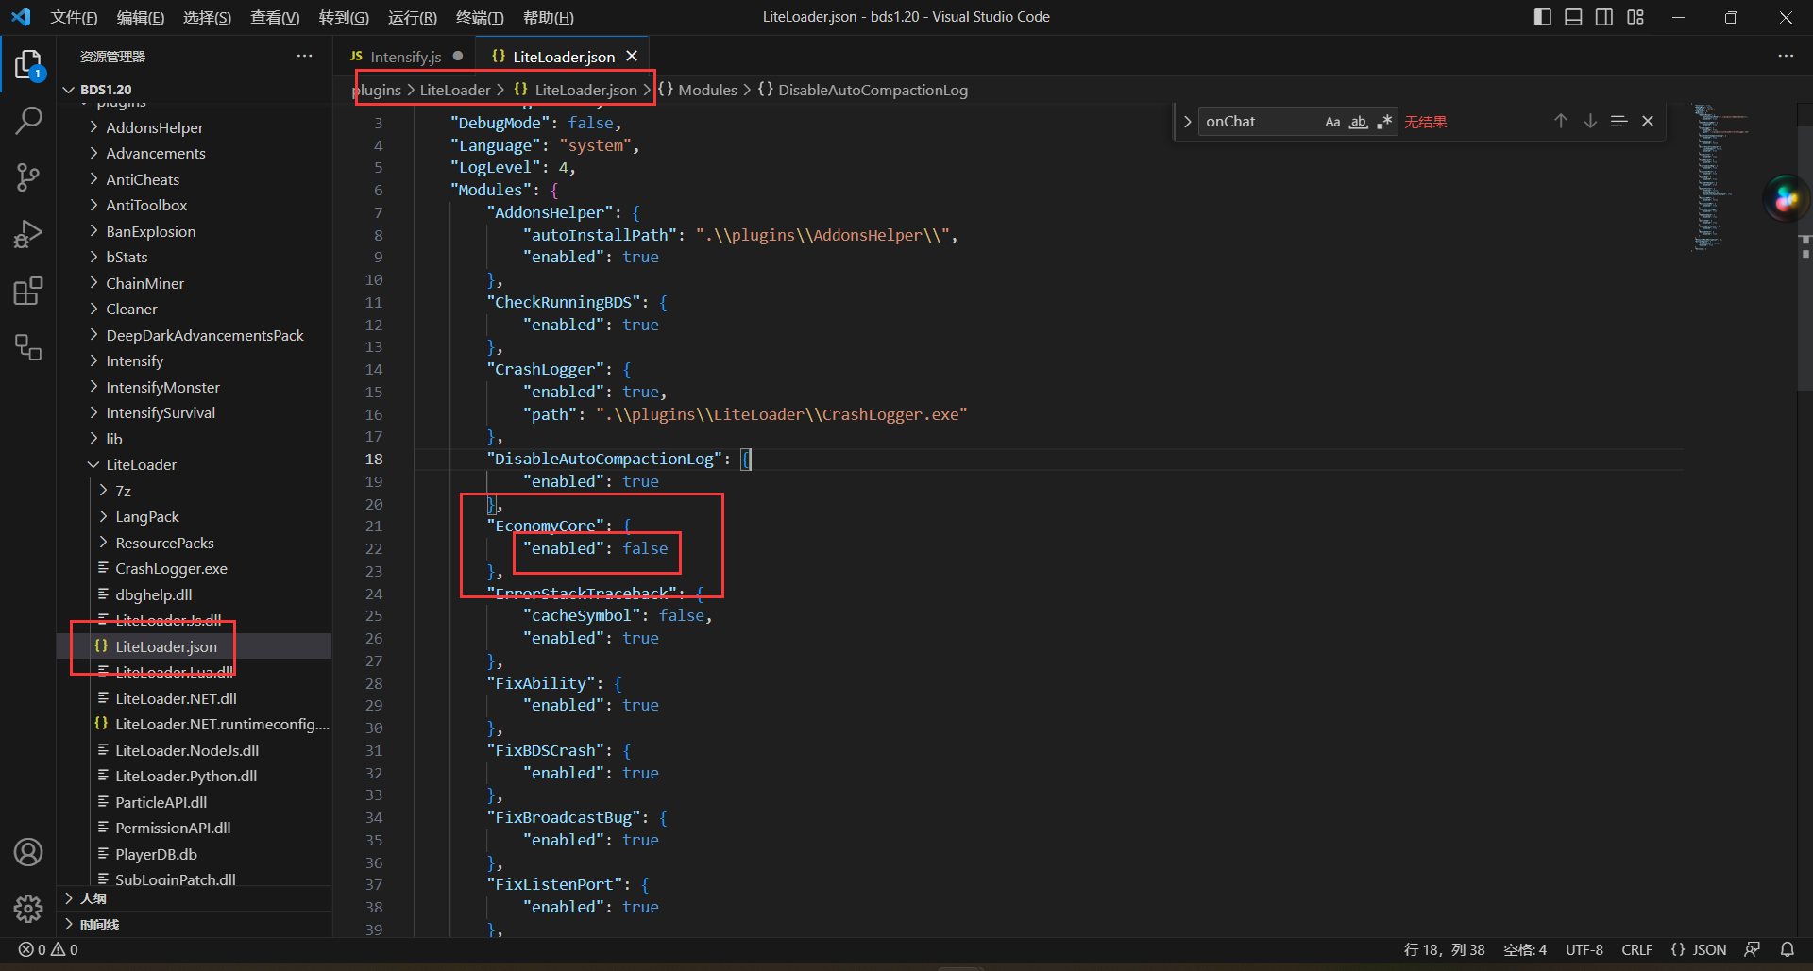Collapse the LiteLoader folder

click(141, 464)
